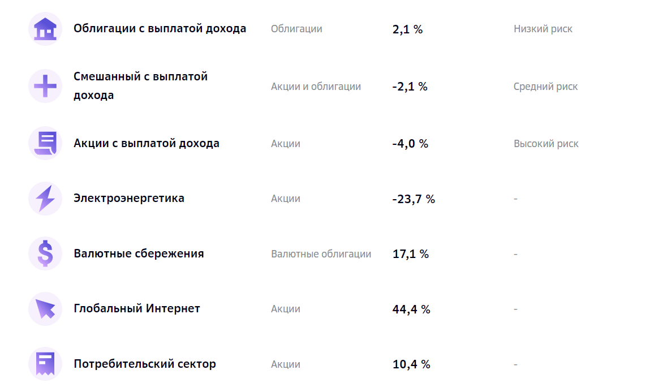Open the Акции с выплатой дохода fund

tap(146, 143)
